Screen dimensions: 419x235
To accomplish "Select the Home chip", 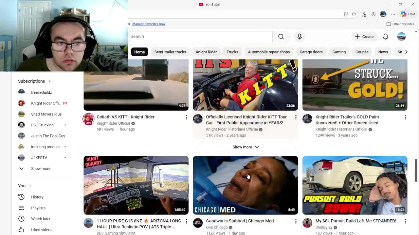I will click(139, 52).
